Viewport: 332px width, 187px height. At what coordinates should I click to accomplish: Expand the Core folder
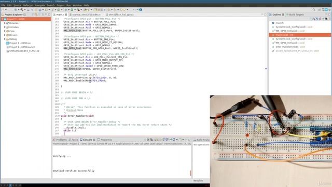tap(5, 31)
